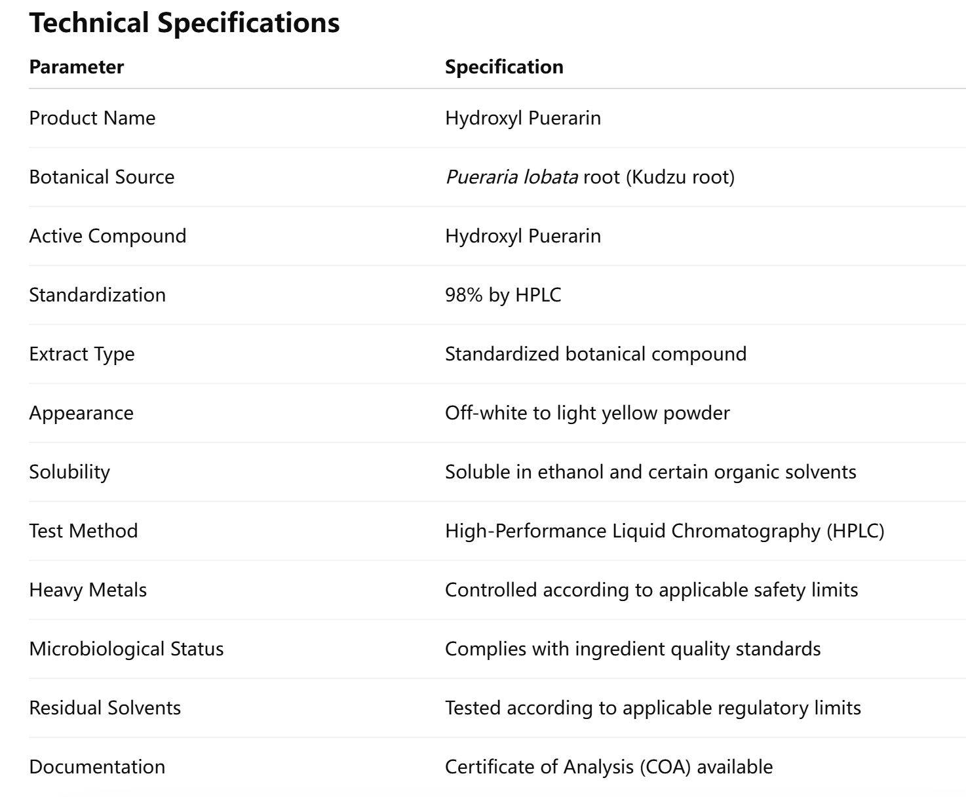Image resolution: width=966 pixels, height=797 pixels.
Task: Click the Test Method label
Action: pyautogui.click(x=83, y=531)
